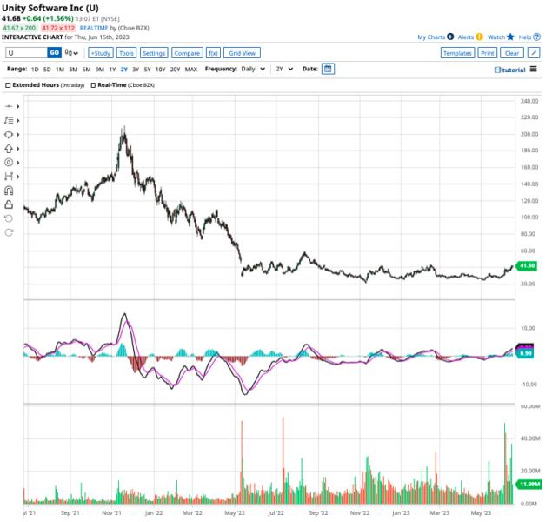Select the 20Y range

tap(176, 70)
